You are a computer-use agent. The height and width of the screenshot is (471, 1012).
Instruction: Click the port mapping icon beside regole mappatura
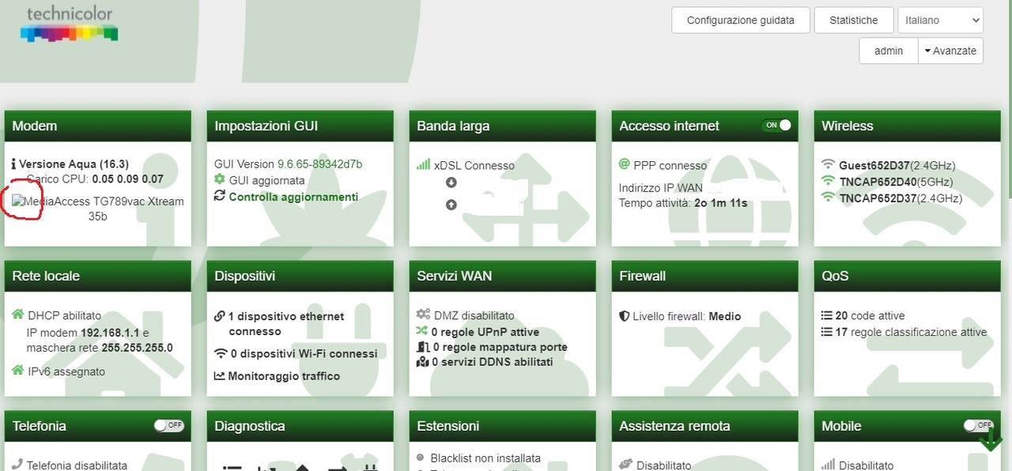coord(423,346)
